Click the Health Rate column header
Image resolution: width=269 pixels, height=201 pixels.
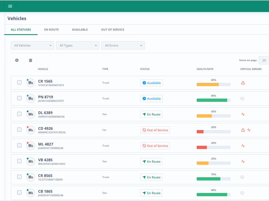click(205, 69)
